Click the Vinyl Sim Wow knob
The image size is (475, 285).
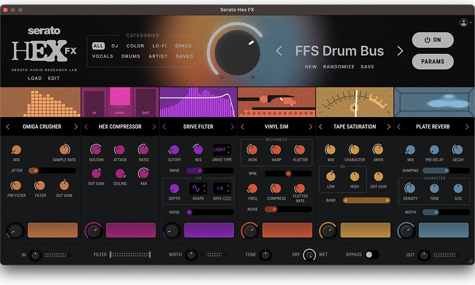(252, 149)
